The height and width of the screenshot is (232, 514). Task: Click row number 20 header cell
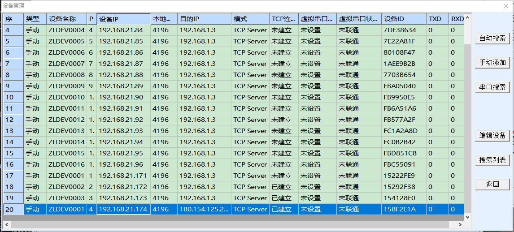[13, 210]
